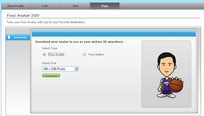
Task: Click the Select Type label
Action: [x=49, y=48]
